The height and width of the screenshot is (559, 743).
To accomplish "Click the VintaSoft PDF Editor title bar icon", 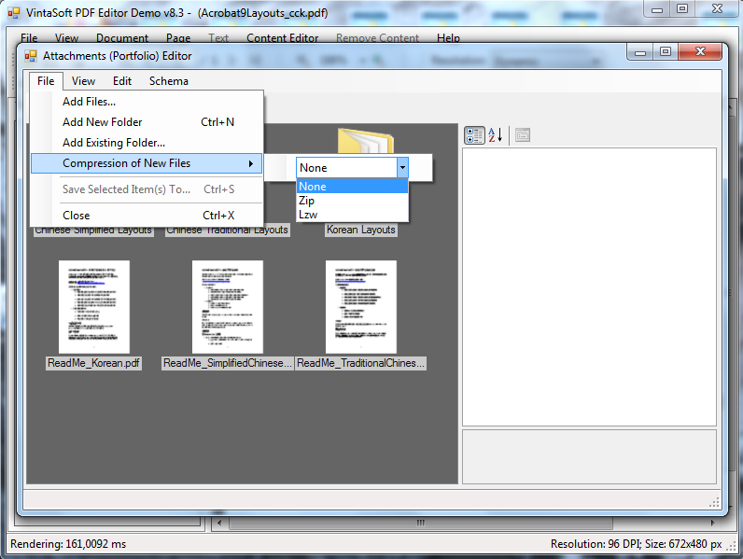I will point(14,13).
